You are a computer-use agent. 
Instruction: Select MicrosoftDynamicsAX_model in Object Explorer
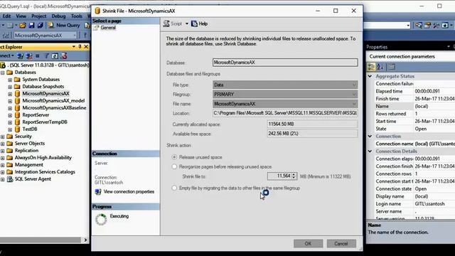coord(53,101)
